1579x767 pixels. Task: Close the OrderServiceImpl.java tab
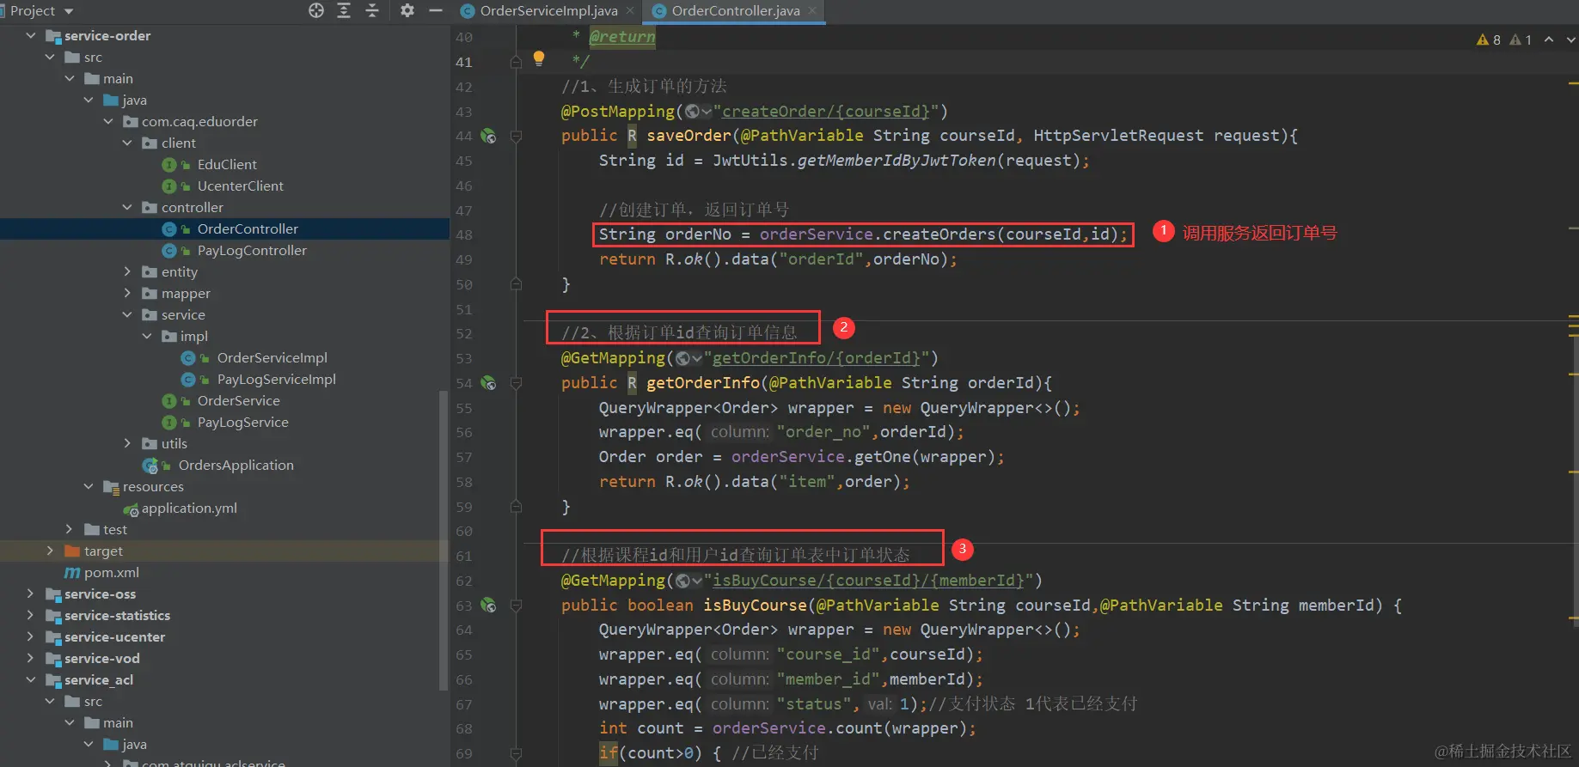pyautogui.click(x=630, y=11)
